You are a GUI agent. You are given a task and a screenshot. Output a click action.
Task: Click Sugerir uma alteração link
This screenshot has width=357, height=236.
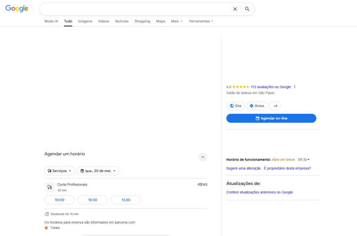coord(244,168)
